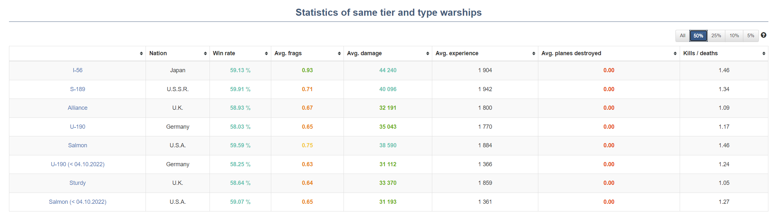Image resolution: width=779 pixels, height=215 pixels.
Task: Open the S-189 submarine page
Action: (77, 89)
